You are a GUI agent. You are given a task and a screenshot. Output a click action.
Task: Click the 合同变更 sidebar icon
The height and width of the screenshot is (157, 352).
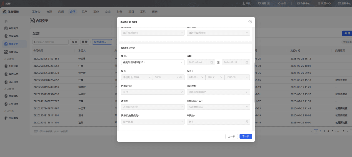6,44
